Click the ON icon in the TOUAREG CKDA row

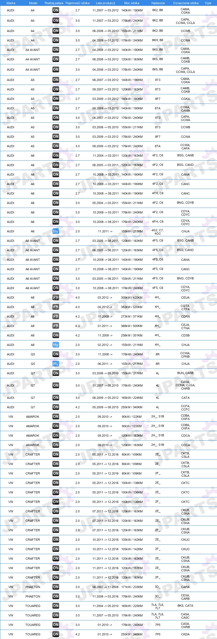tap(56, 634)
